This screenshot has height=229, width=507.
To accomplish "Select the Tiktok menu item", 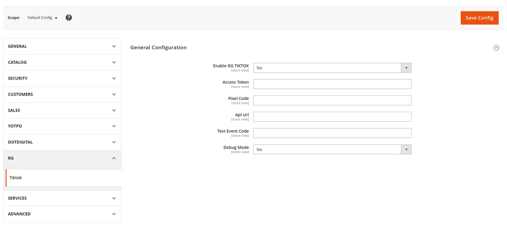I will [63, 178].
